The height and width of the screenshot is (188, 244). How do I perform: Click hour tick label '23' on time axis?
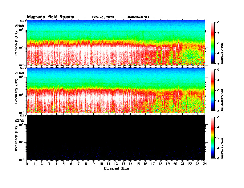197,164
